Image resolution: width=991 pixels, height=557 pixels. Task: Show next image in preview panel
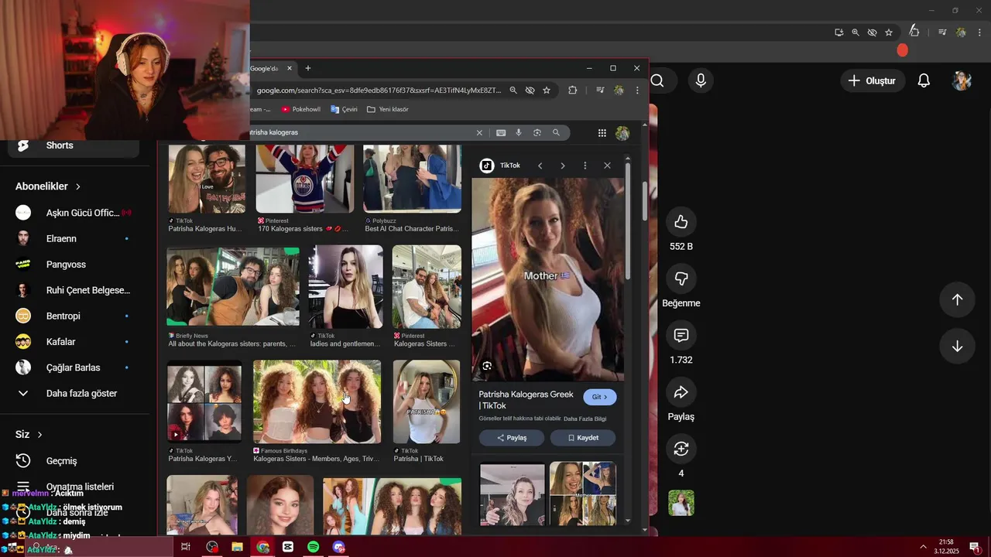click(x=562, y=166)
